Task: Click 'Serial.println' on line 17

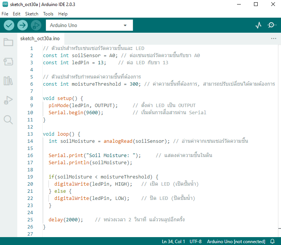Action: pos(69,163)
